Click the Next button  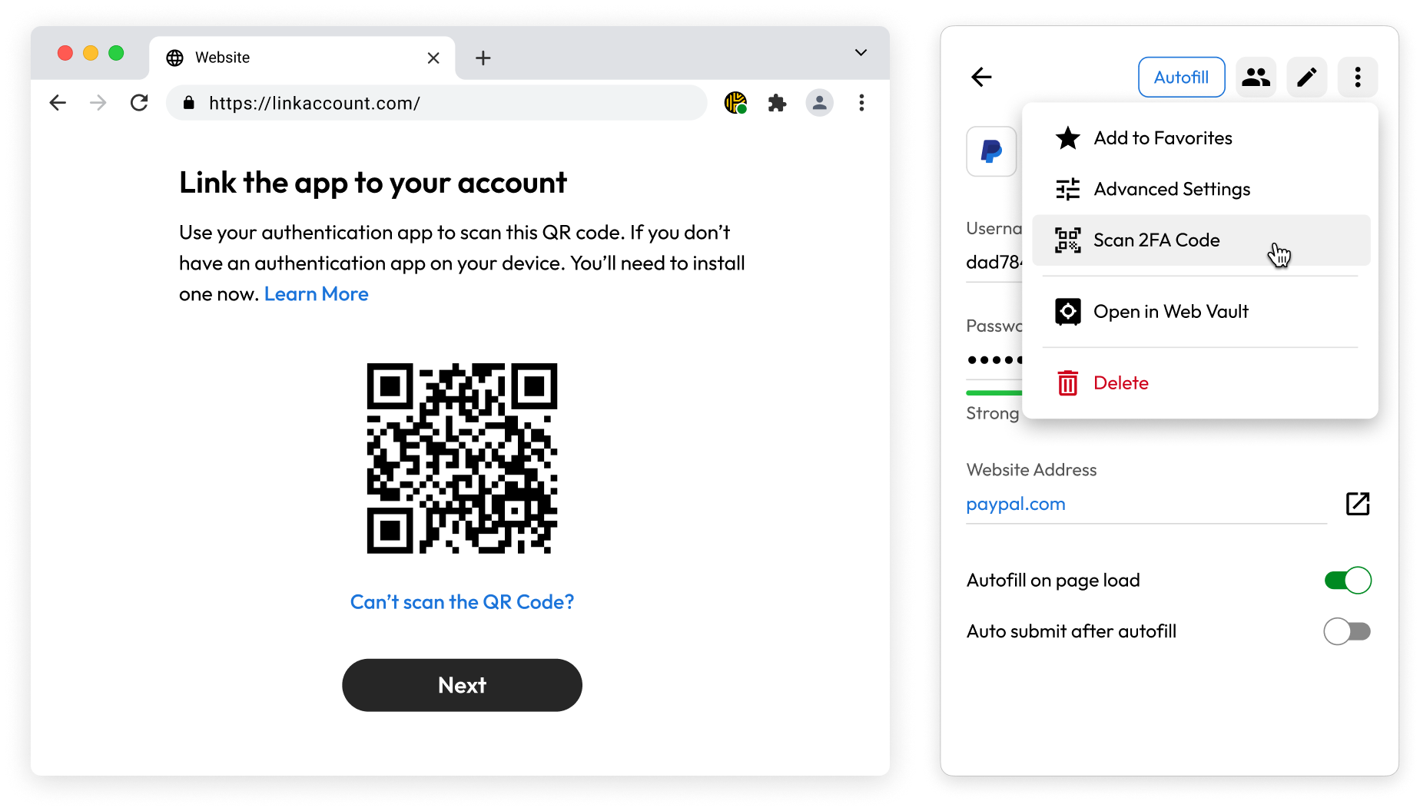pos(462,685)
